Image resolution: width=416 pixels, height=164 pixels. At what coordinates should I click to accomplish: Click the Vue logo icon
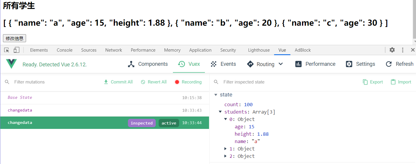(11, 64)
